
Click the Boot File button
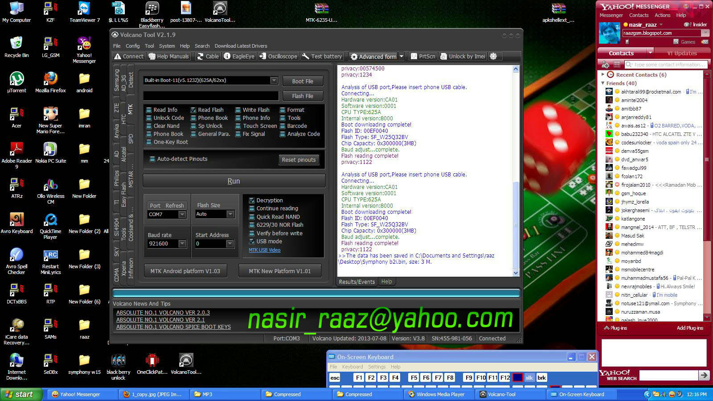(x=303, y=81)
